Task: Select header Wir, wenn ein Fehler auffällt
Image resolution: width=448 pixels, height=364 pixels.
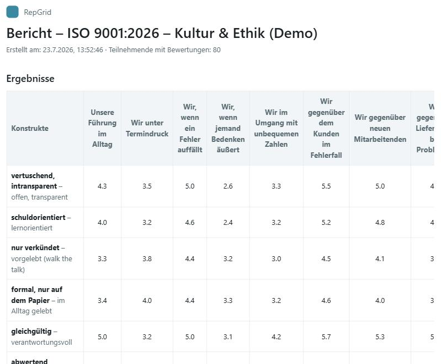Action: point(190,128)
